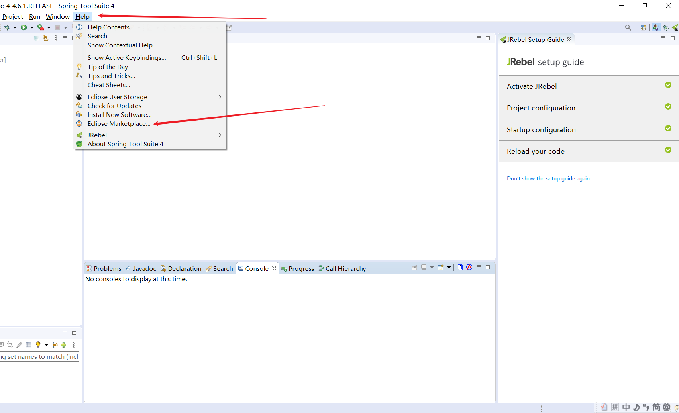Screen dimensions: 679x413
Task: Toggle the moon half-width icon in IME bar
Action: (x=636, y=407)
